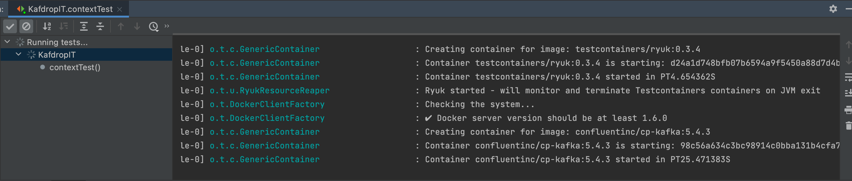The height and width of the screenshot is (181, 852).
Task: Collapse the KafdropIT tree node
Action: click(x=18, y=54)
